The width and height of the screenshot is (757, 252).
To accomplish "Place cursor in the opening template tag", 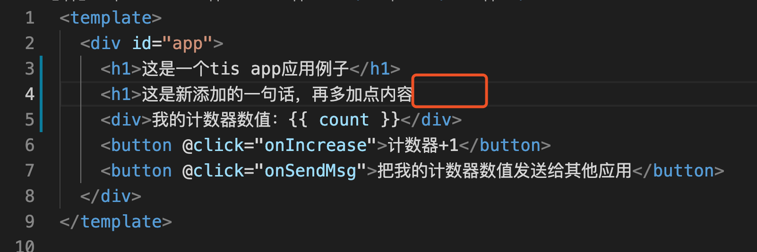I will [111, 18].
